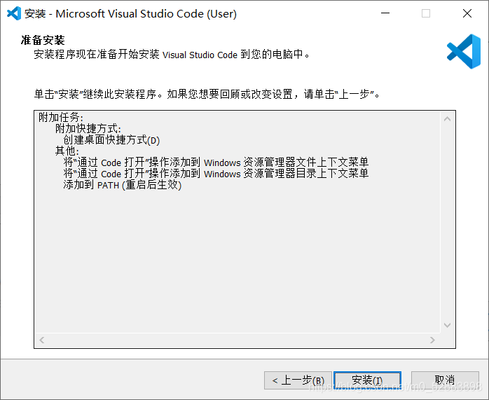Click the disabled maximize window button
Viewport: 489px width, 400px height.
[x=426, y=13]
